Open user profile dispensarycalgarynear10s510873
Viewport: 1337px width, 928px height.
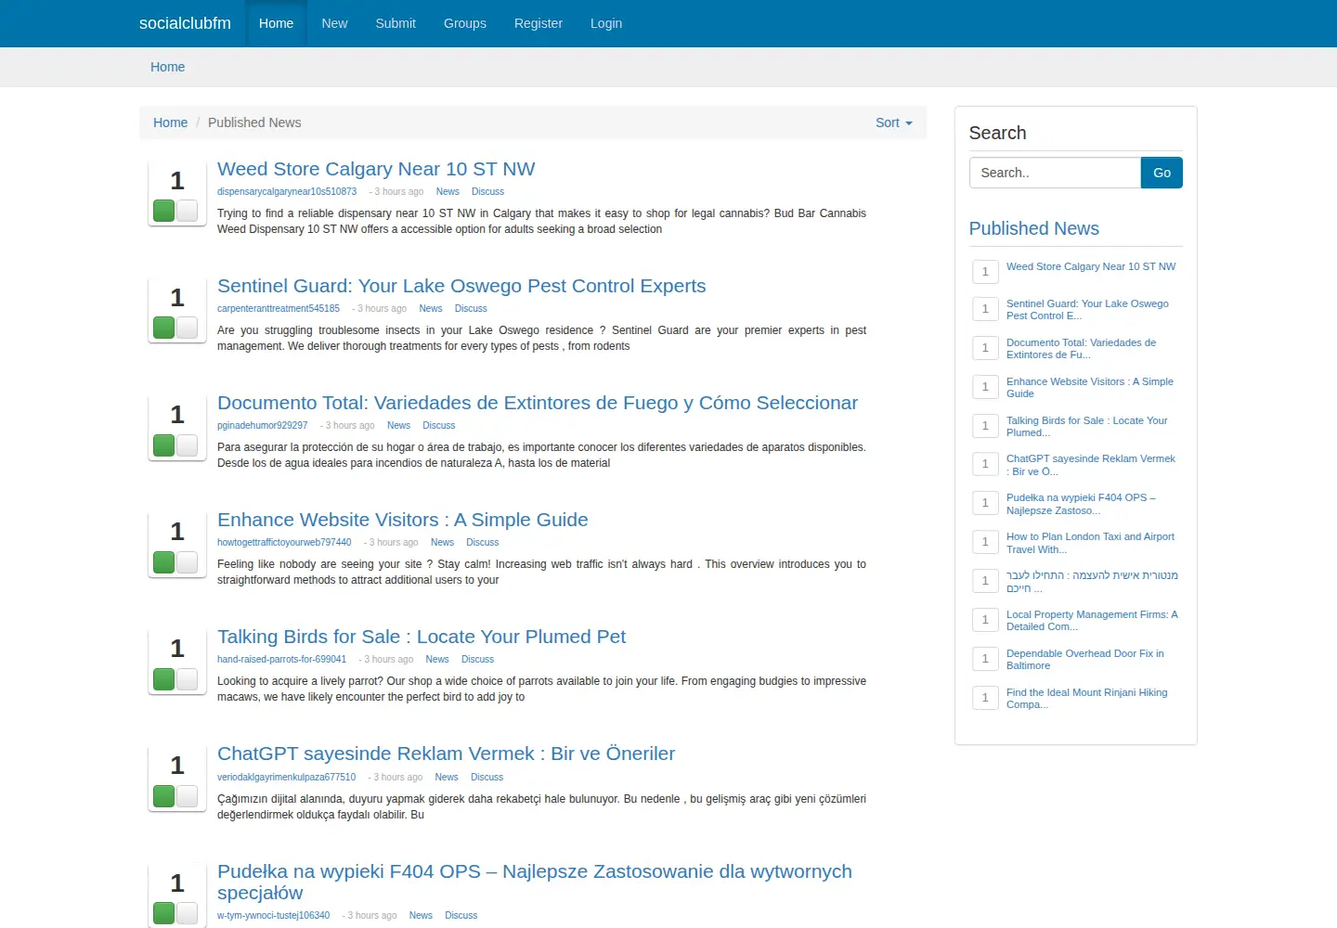coord(287,191)
